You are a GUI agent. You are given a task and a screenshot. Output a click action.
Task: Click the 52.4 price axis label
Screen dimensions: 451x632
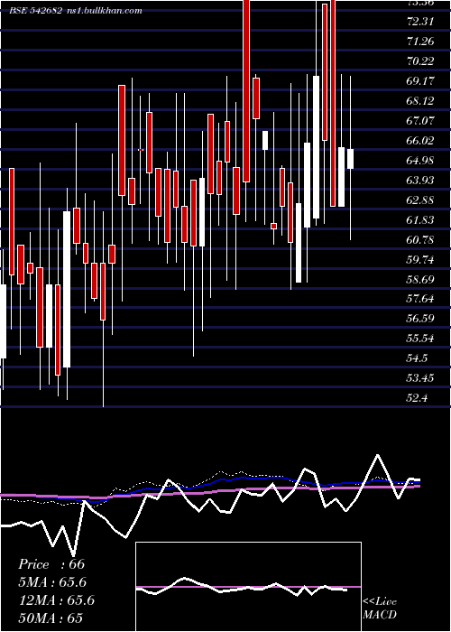(x=418, y=398)
